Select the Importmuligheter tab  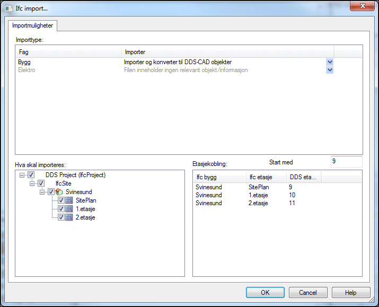[33, 25]
